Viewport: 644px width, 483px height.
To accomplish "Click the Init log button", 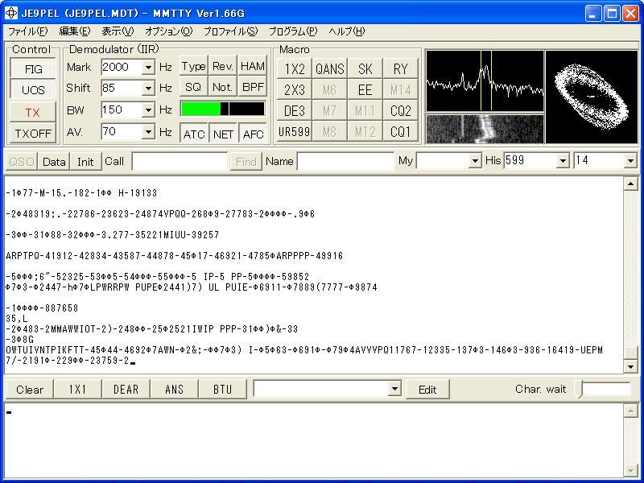I will tap(85, 162).
